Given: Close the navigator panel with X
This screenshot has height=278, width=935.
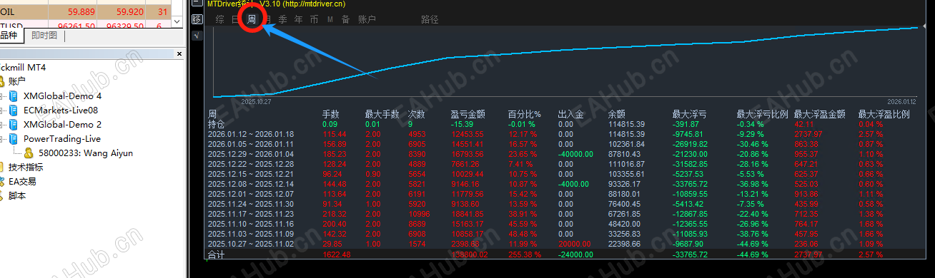Looking at the screenshot, I should 179,53.
